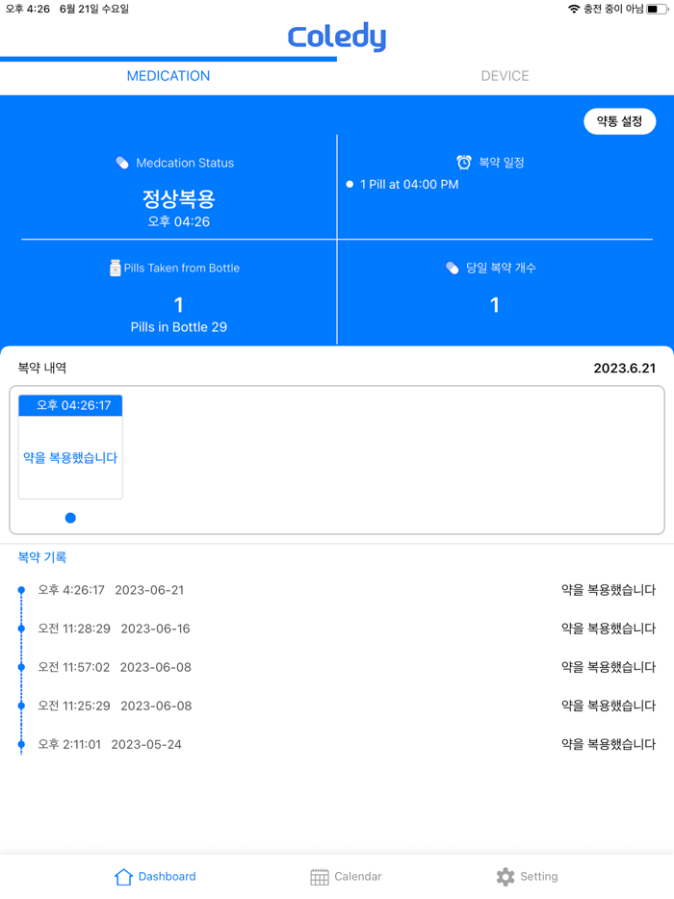
Task: Click the 1 Pill at 04:00 PM schedule
Action: (x=409, y=185)
